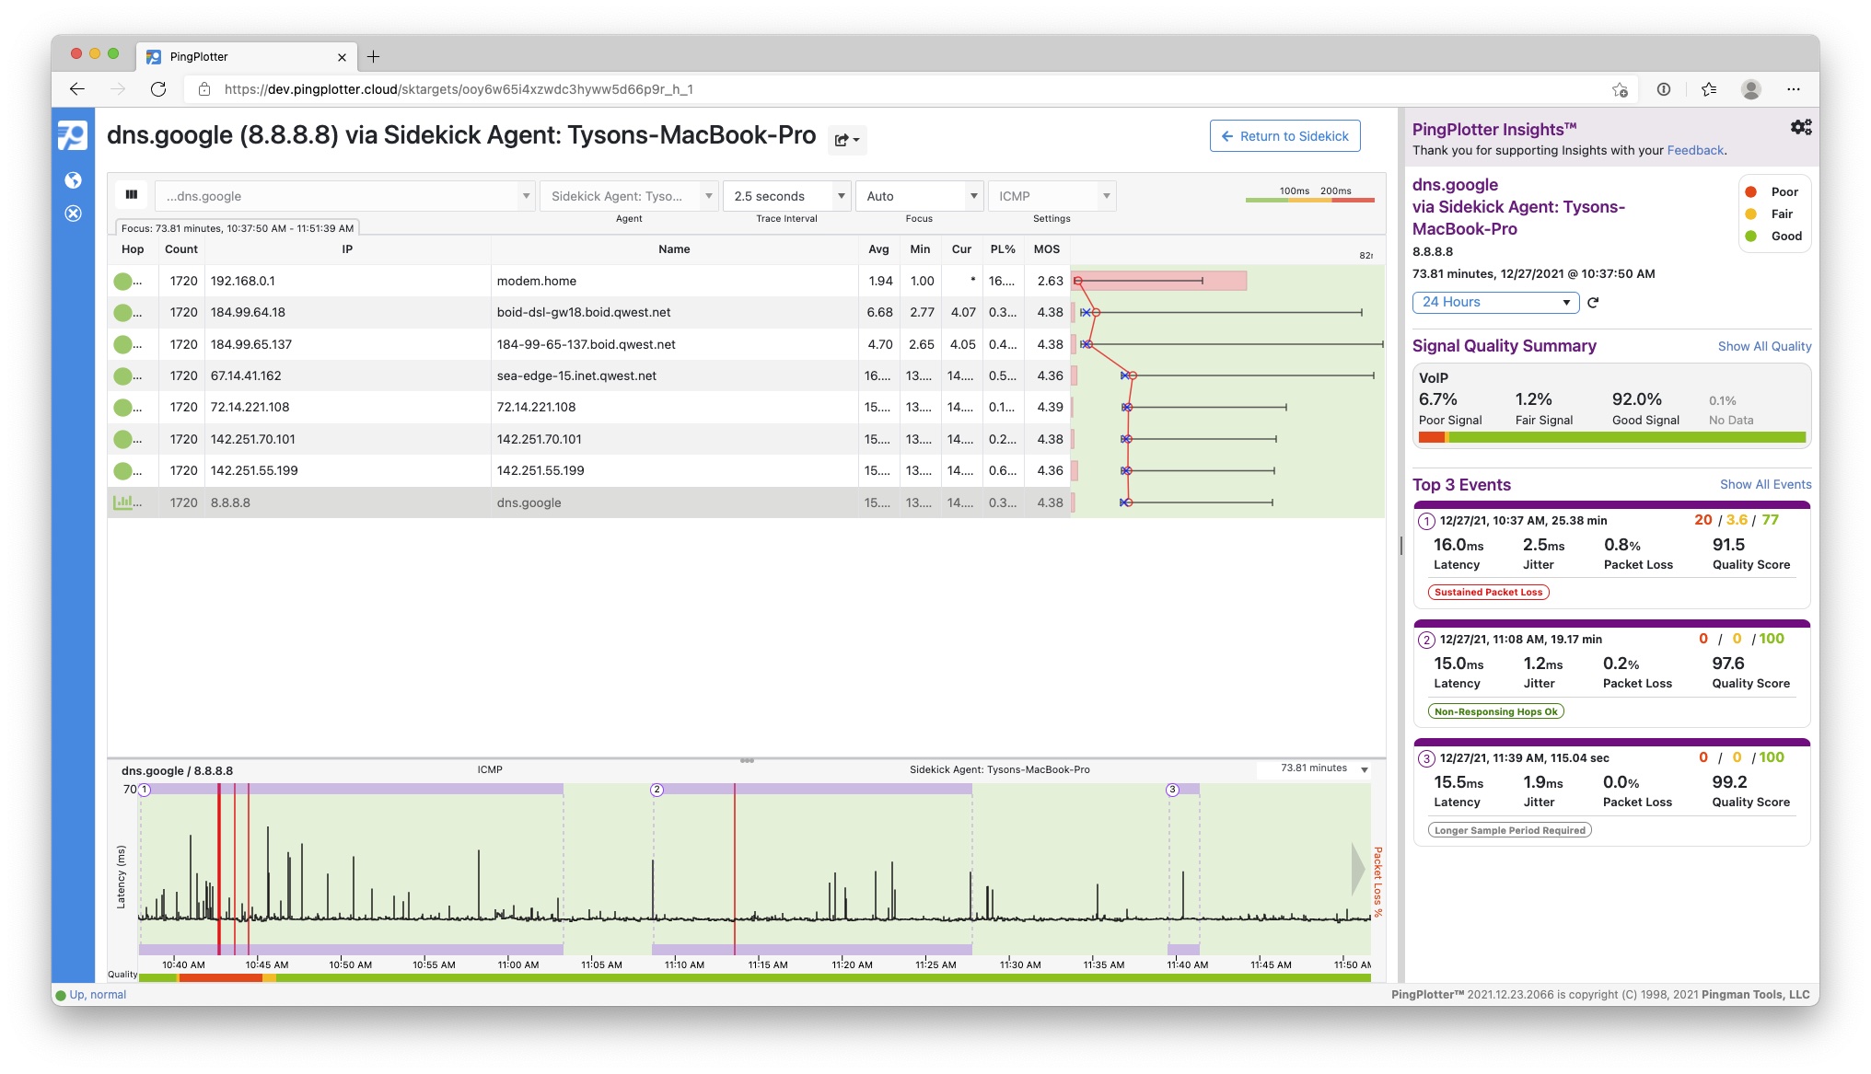The height and width of the screenshot is (1074, 1871).
Task: Open event 3 card dated 11:39 AM
Action: (1611, 792)
